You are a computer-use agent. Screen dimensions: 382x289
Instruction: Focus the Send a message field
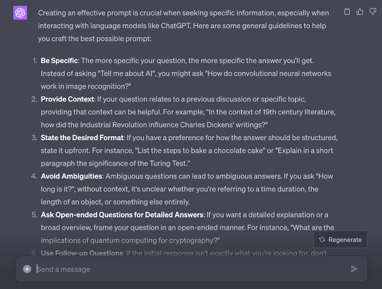[188, 269]
